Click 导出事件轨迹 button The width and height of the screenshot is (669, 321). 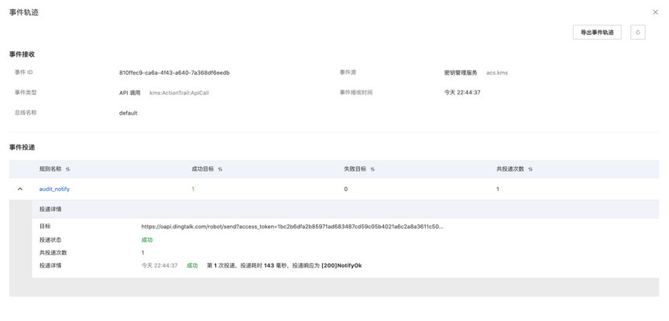point(597,32)
